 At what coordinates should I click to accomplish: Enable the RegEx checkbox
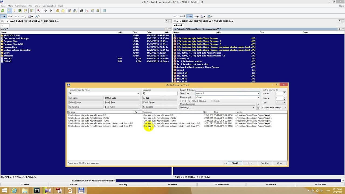pos(199,101)
